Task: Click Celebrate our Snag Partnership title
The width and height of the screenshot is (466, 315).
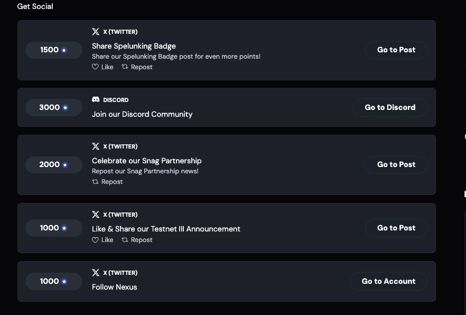Action: [x=146, y=161]
